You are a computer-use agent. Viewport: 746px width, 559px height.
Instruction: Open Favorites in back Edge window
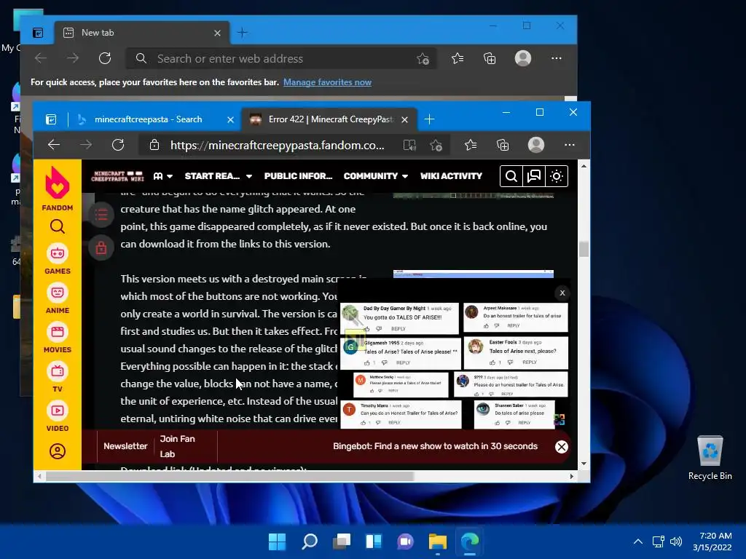coord(458,58)
